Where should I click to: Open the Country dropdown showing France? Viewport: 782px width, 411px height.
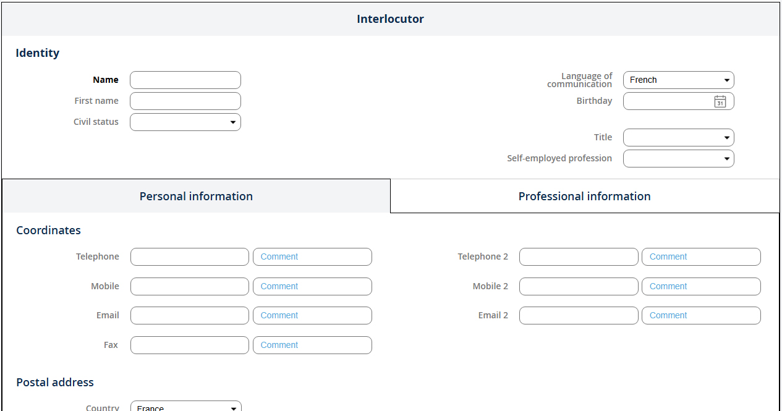[185, 407]
